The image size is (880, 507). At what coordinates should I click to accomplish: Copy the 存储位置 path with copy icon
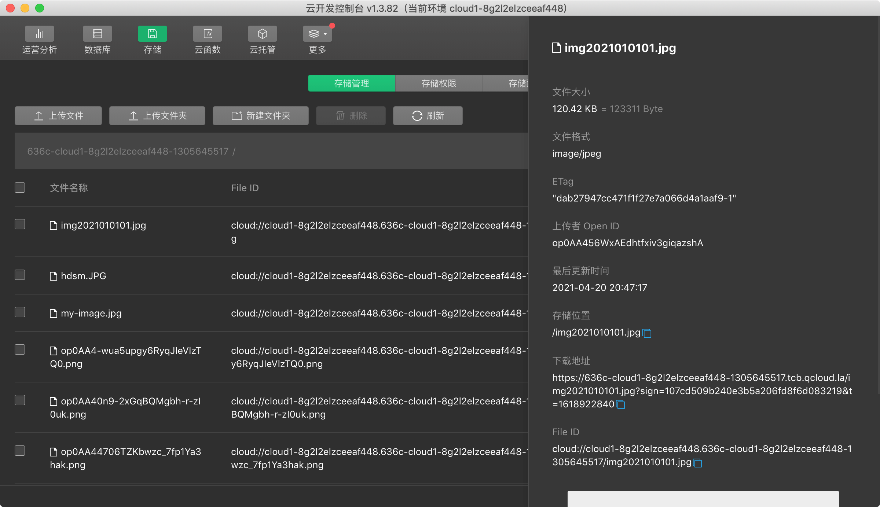(647, 333)
